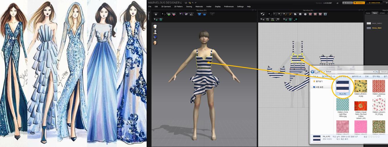Click the Texture address bar in explorer
Viewport: 388px width, 147px height.
tap(347, 71)
